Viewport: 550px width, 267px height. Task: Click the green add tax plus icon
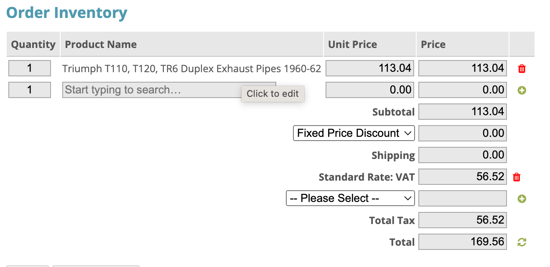[x=522, y=199]
